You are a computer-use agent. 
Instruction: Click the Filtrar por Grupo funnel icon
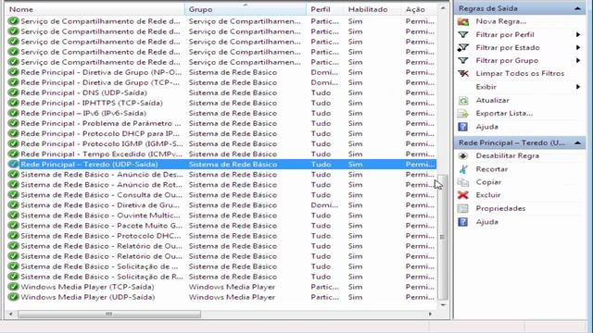pyautogui.click(x=463, y=60)
